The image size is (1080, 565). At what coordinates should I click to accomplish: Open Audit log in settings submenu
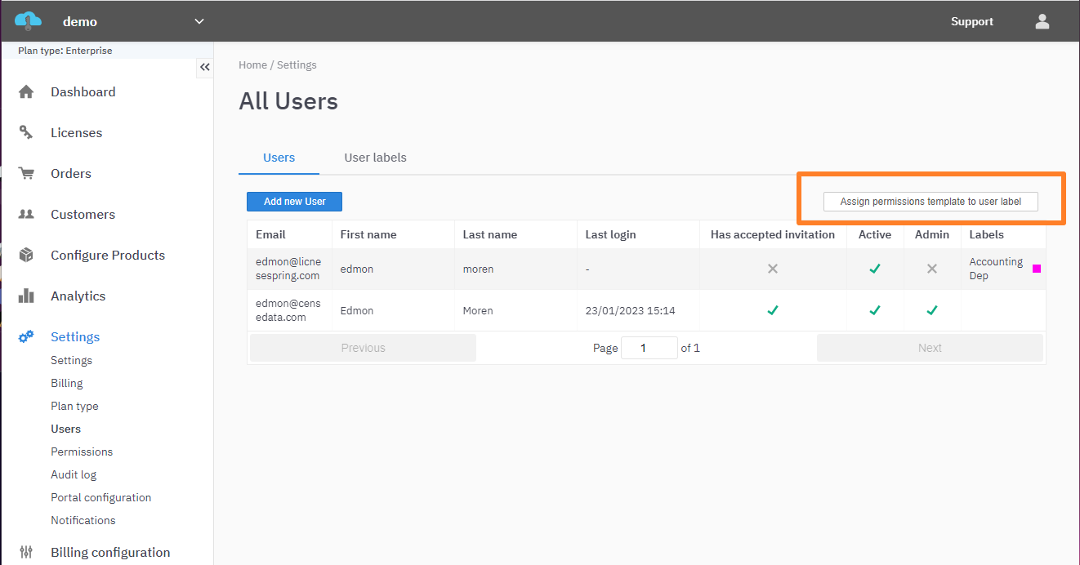click(x=74, y=474)
